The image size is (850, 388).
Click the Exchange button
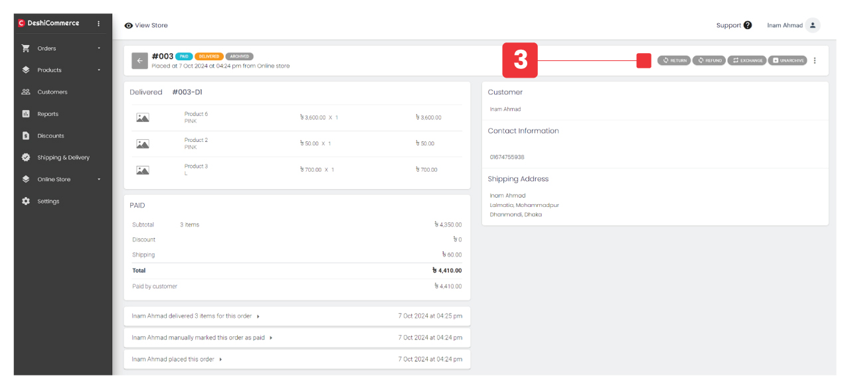(x=747, y=60)
